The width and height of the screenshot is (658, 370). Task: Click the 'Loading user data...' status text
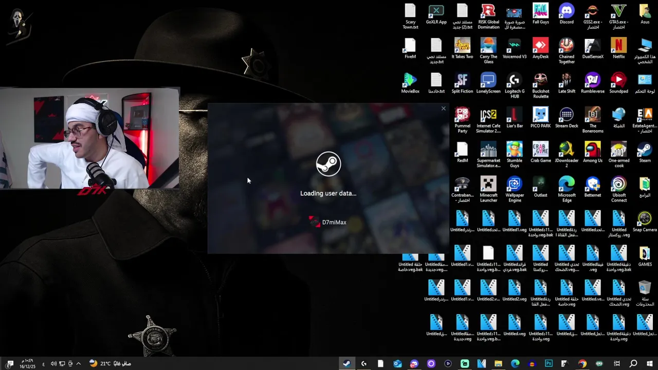coord(328,193)
